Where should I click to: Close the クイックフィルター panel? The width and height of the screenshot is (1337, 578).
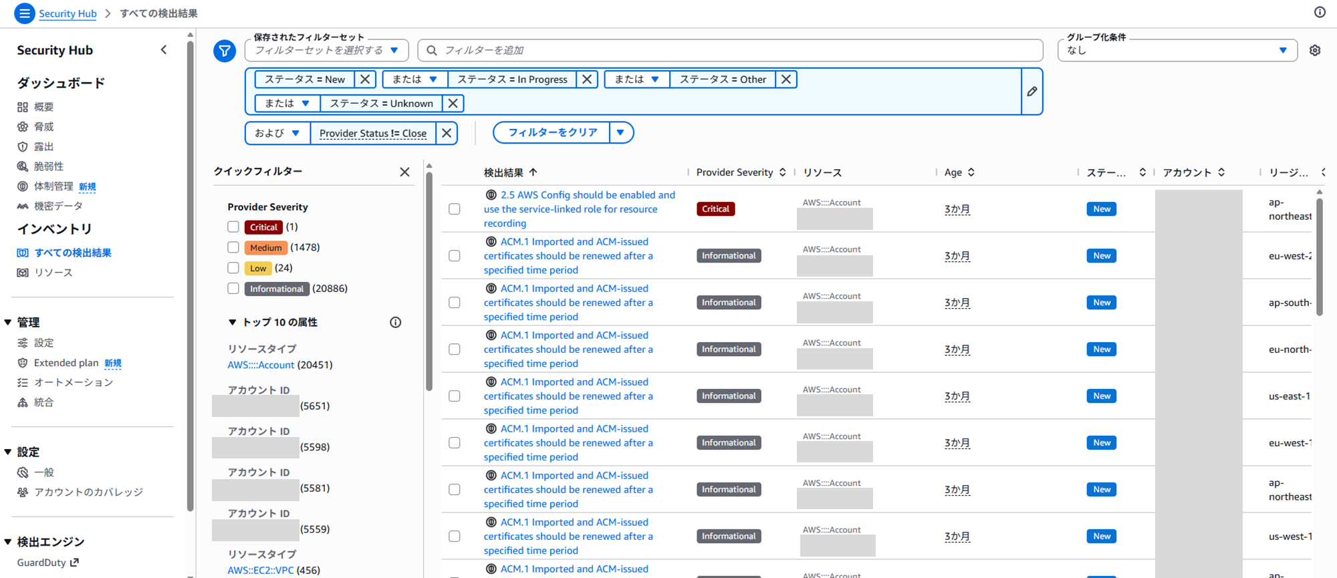[404, 172]
